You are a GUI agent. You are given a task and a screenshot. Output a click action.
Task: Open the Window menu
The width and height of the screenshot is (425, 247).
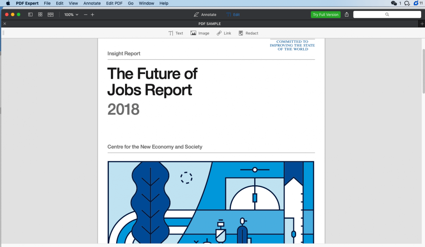[x=146, y=3]
